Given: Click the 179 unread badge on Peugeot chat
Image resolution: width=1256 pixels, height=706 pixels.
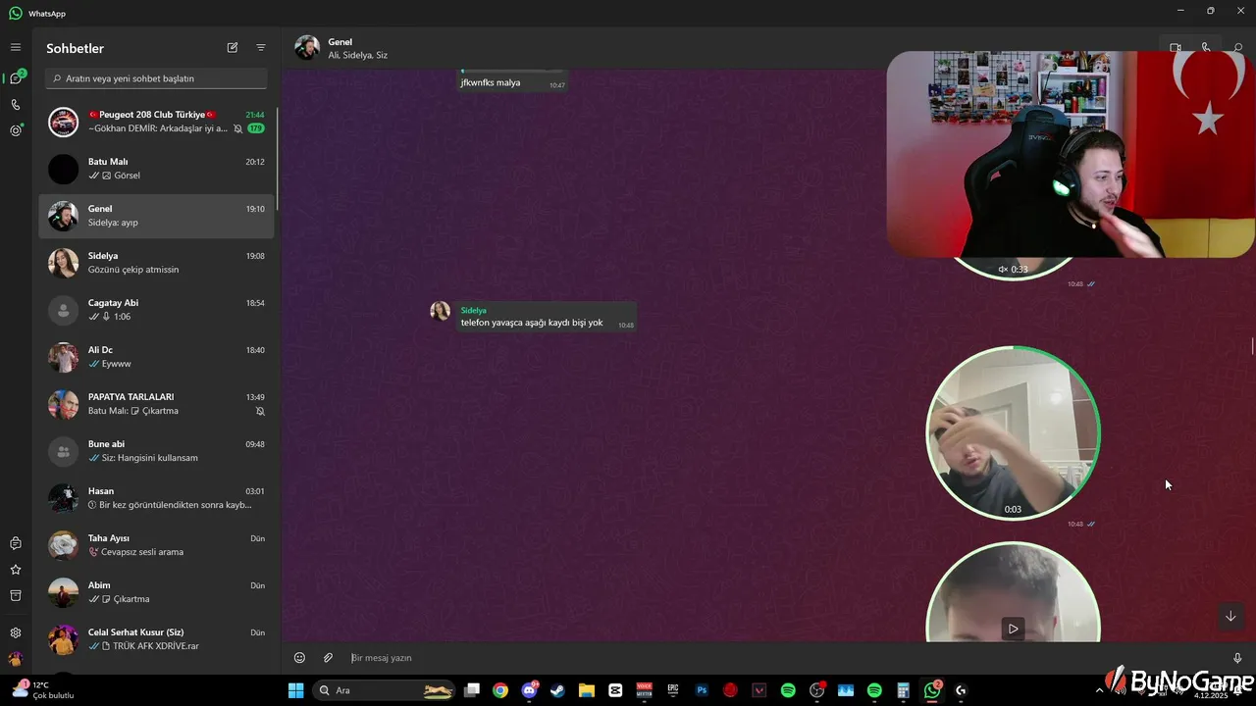Looking at the screenshot, I should [x=256, y=128].
